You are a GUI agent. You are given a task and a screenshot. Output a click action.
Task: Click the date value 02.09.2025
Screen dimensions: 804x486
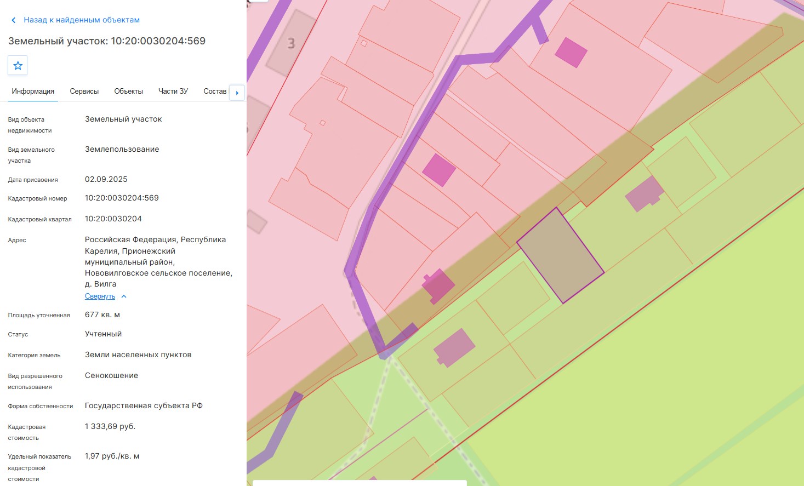coord(106,179)
